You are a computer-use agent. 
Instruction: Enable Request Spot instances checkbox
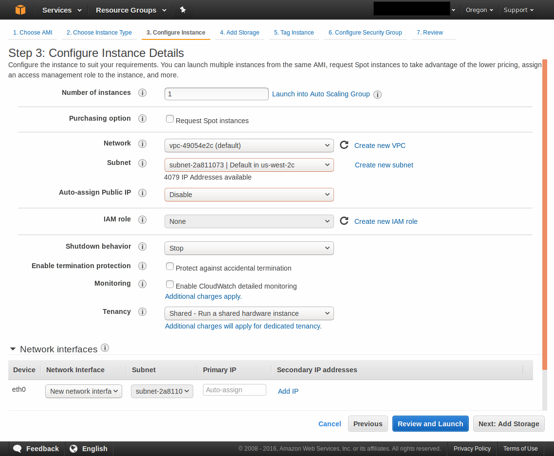170,119
